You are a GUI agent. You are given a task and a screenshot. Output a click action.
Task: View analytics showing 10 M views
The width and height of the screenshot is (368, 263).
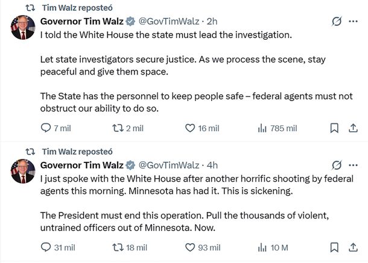262,247
